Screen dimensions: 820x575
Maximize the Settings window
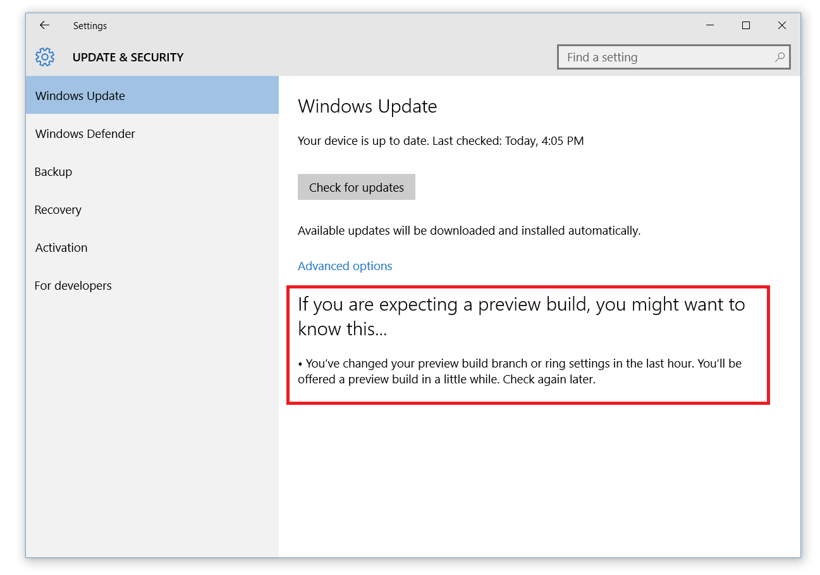point(746,25)
